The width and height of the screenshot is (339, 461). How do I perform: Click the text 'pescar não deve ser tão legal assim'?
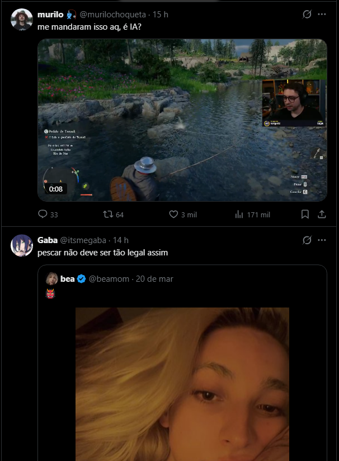pyautogui.click(x=103, y=253)
